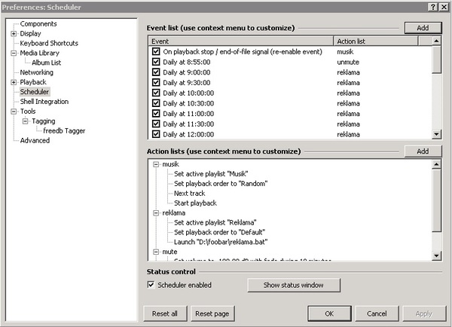
Task: Disable the Scheduler enabled checkbox
Action: click(x=151, y=285)
